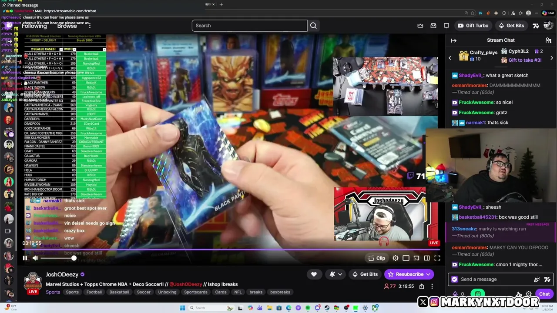Open a new browser tab with plus
Screen dimensions: 557x313
click(x=221, y=4)
